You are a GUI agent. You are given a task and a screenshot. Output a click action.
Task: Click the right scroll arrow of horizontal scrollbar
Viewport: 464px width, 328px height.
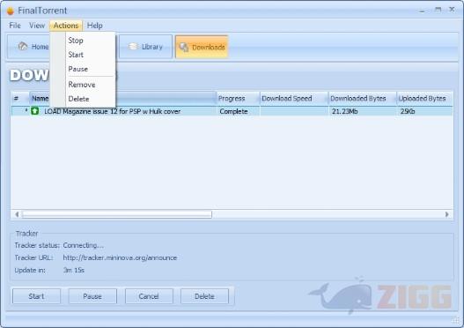[x=447, y=214]
